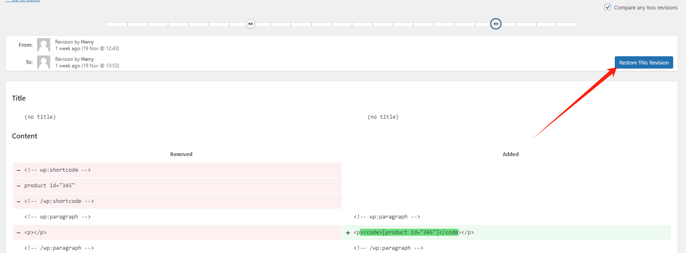Screen dimensions: 688x253
Task: Click the Content section heading
Action: (x=25, y=136)
